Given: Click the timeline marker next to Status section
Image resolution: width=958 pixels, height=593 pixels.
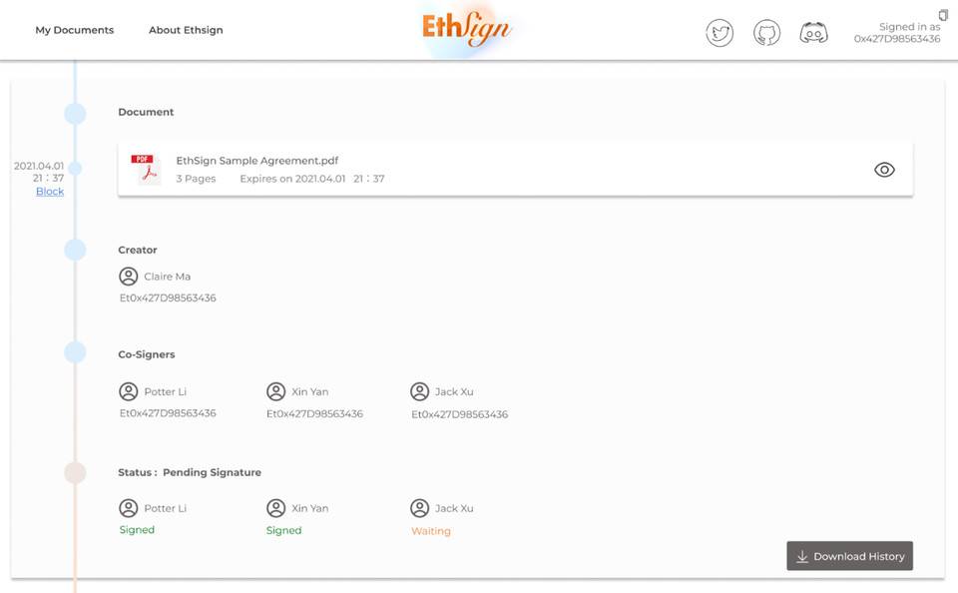Looking at the screenshot, I should pos(74,472).
